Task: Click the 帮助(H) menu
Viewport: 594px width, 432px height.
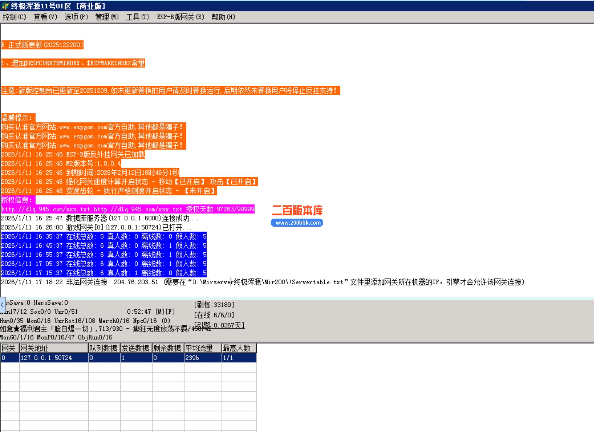Action: click(223, 17)
